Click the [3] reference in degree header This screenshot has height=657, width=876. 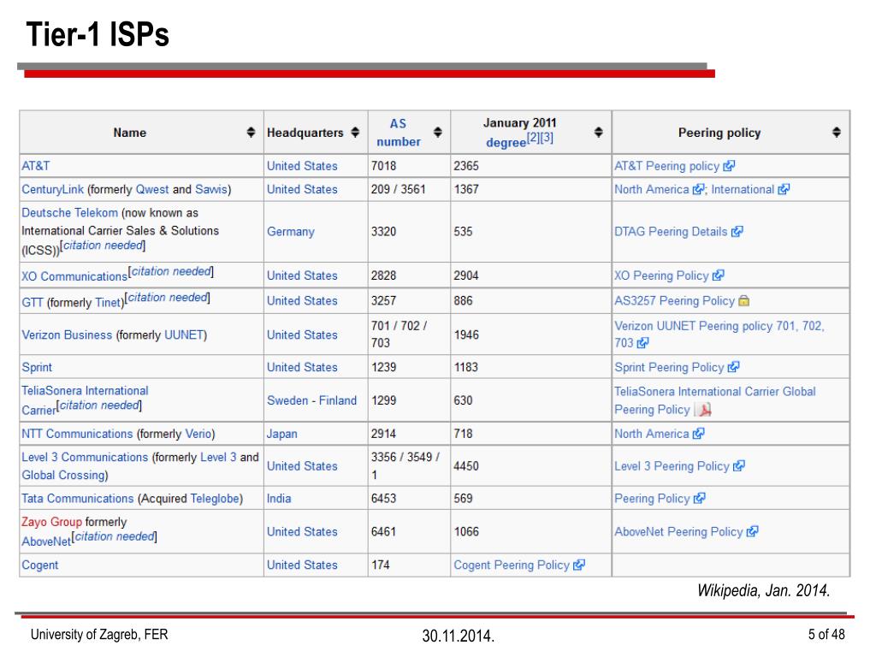(x=547, y=137)
